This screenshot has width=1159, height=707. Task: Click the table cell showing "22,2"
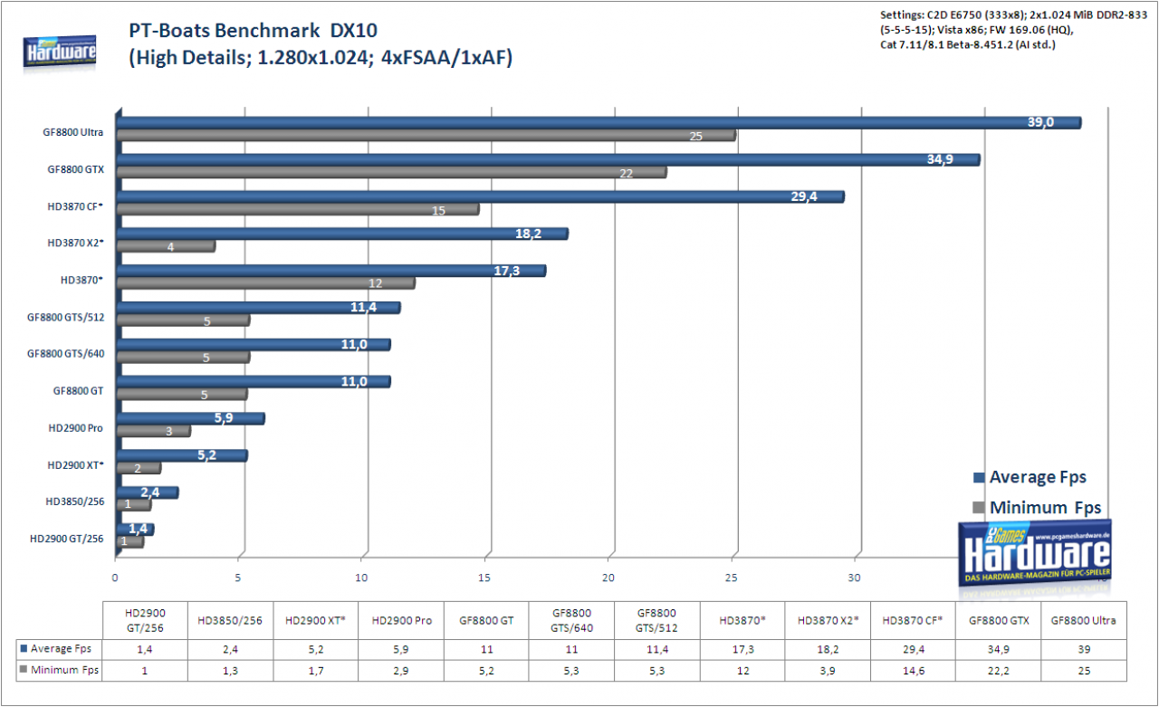pos(998,671)
